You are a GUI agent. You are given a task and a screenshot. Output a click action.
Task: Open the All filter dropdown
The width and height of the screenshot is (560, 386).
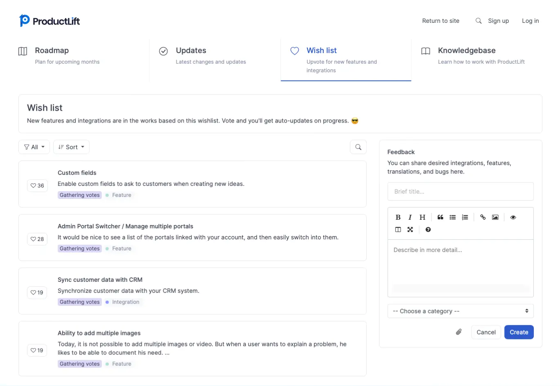click(x=34, y=147)
